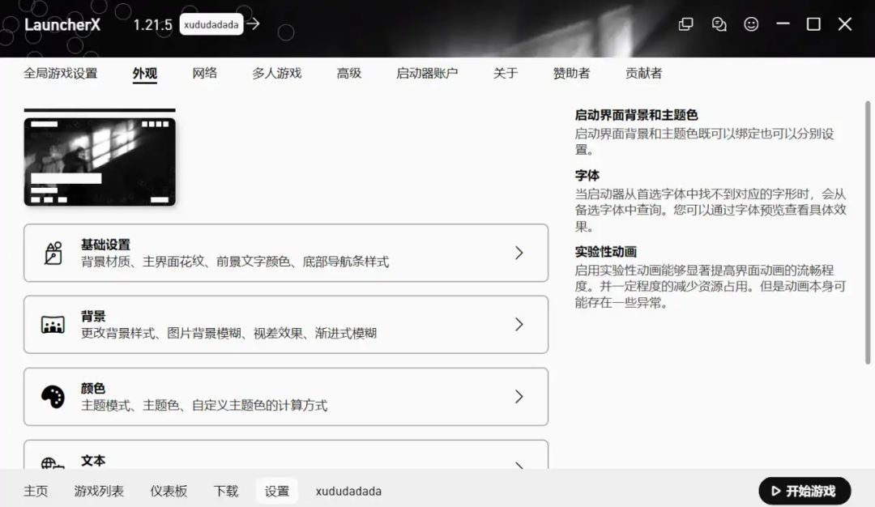Go to 多人游戏 tab

coord(277,73)
